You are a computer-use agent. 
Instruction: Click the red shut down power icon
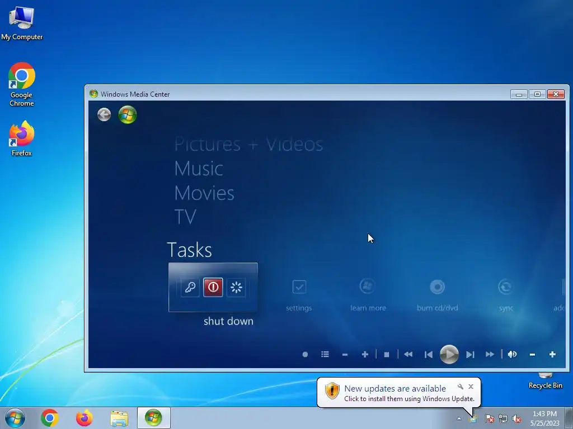click(x=213, y=288)
